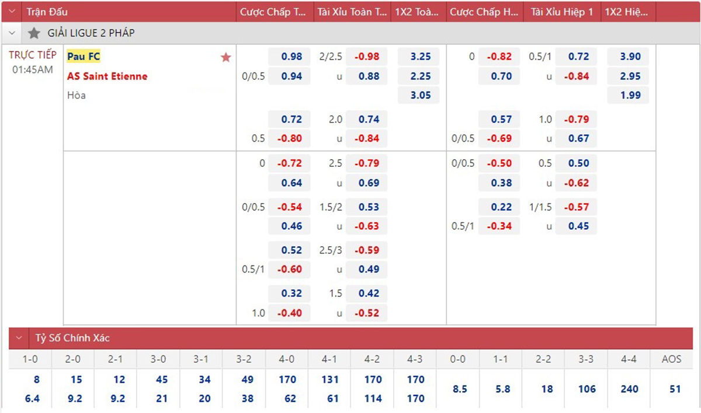Toggle favorite star for Pau FC match
The image size is (701, 413).
coord(226,57)
